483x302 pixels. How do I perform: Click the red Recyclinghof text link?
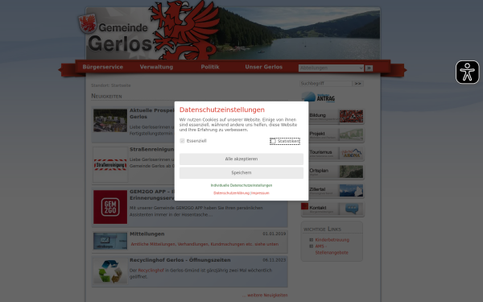tap(151, 271)
